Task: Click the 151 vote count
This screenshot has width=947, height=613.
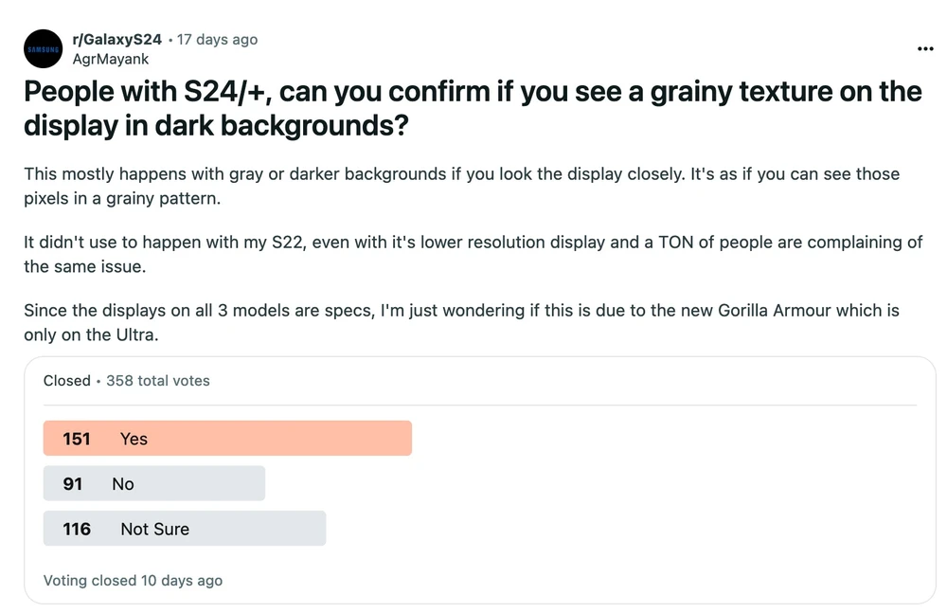Action: coord(77,439)
